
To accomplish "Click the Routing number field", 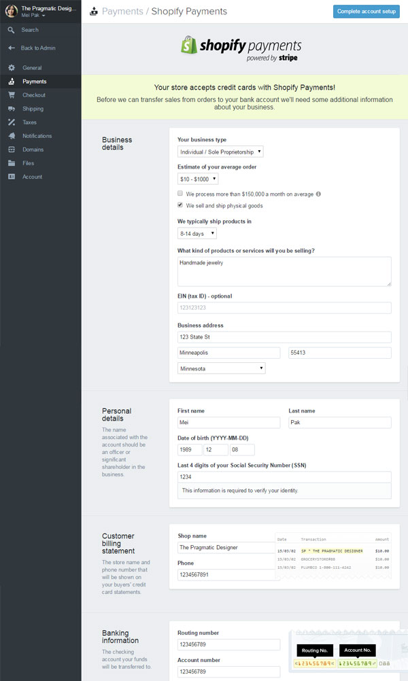I will pyautogui.click(x=228, y=644).
